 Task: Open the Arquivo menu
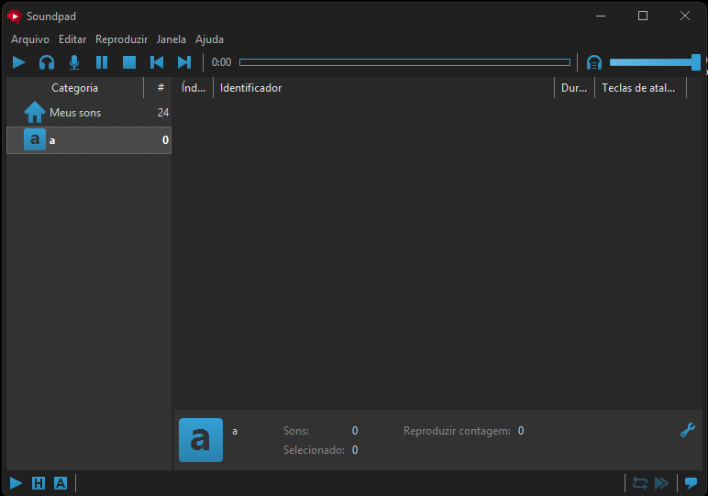[30, 39]
